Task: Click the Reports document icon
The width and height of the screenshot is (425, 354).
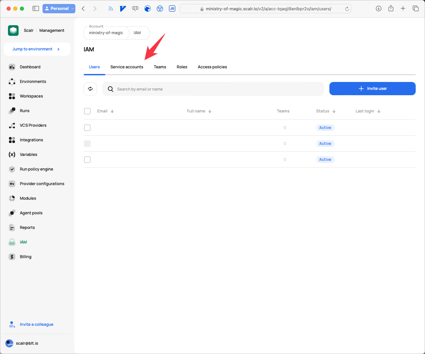Action: tap(12, 228)
